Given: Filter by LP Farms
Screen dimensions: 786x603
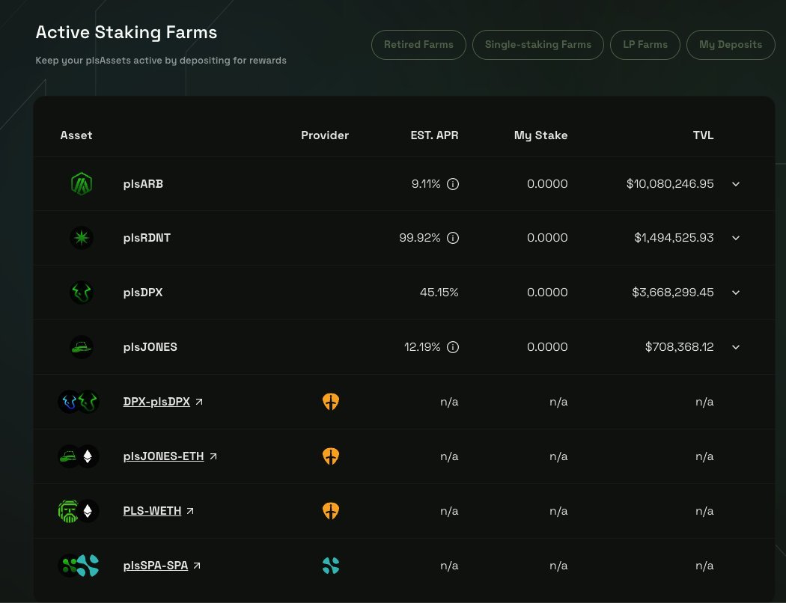Looking at the screenshot, I should point(645,45).
